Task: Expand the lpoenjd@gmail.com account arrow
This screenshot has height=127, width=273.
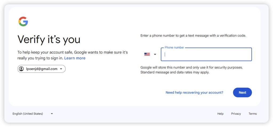Action: 61,69
